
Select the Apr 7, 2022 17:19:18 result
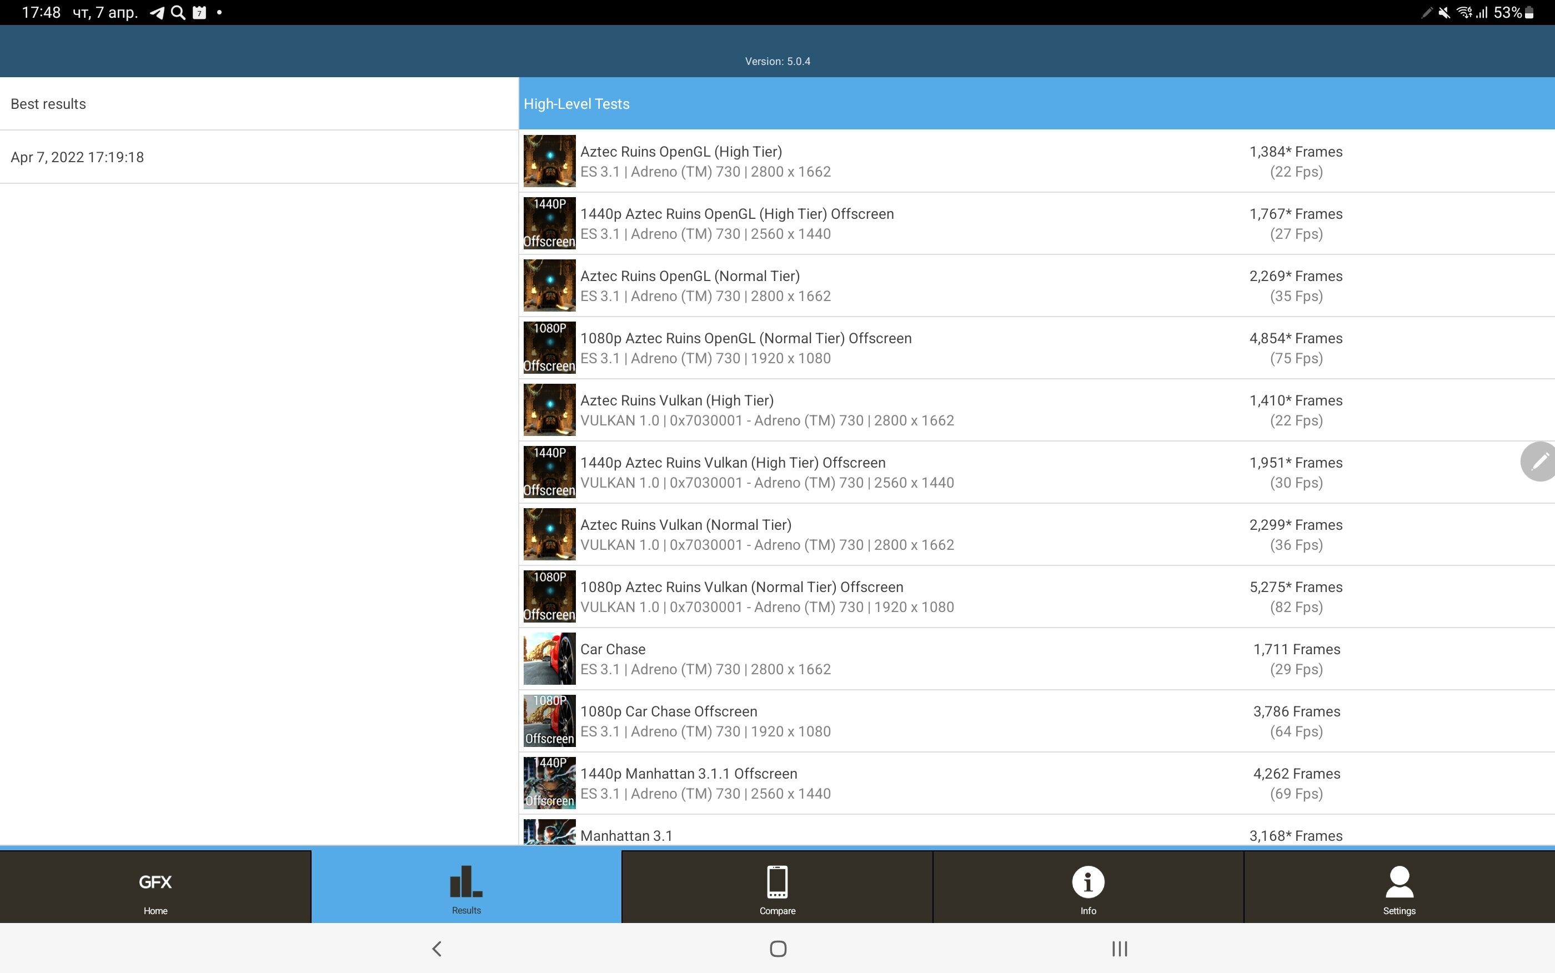(x=259, y=157)
